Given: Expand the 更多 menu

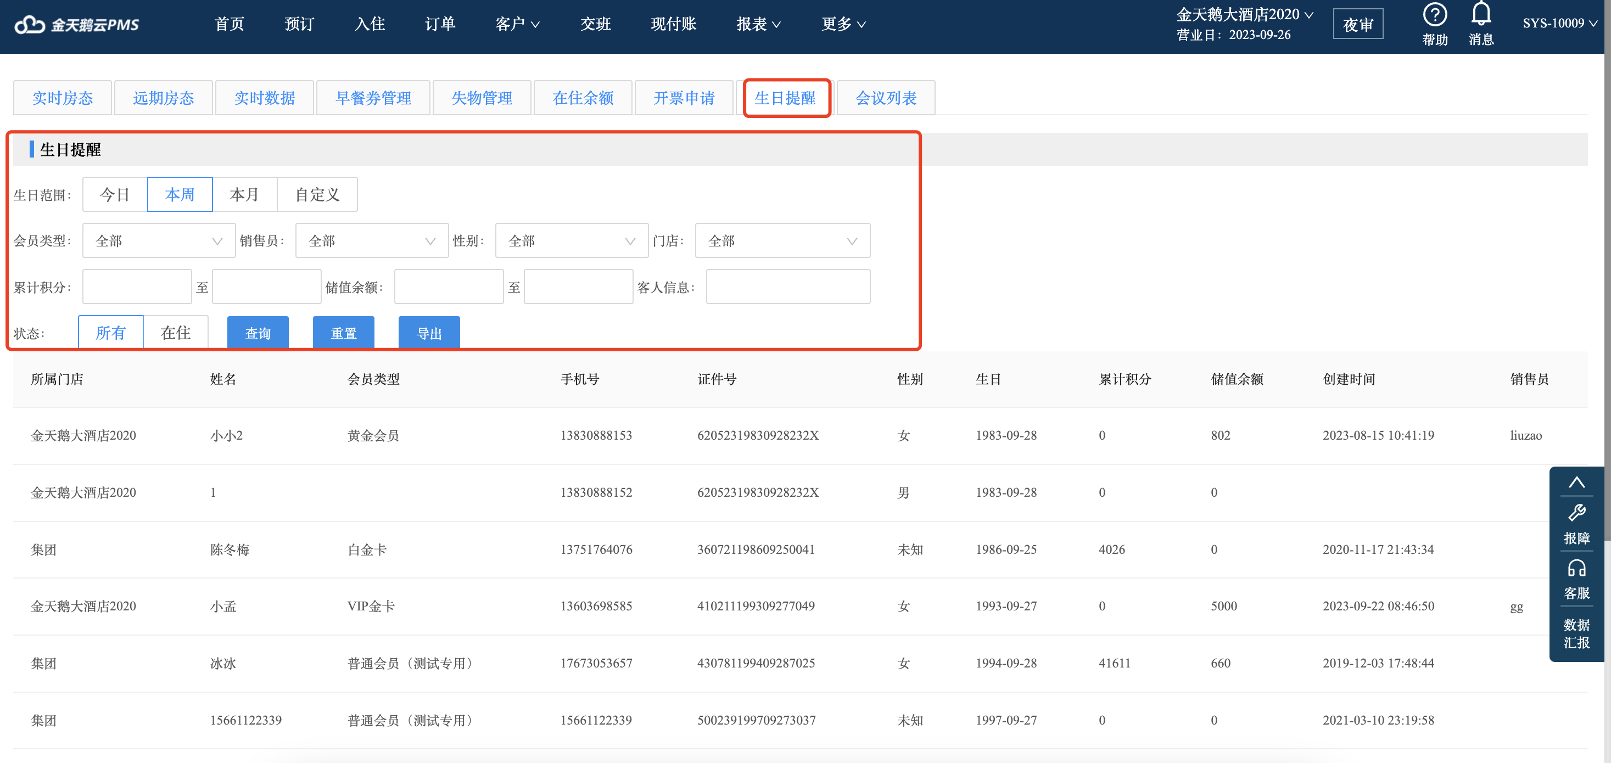Looking at the screenshot, I should [843, 24].
